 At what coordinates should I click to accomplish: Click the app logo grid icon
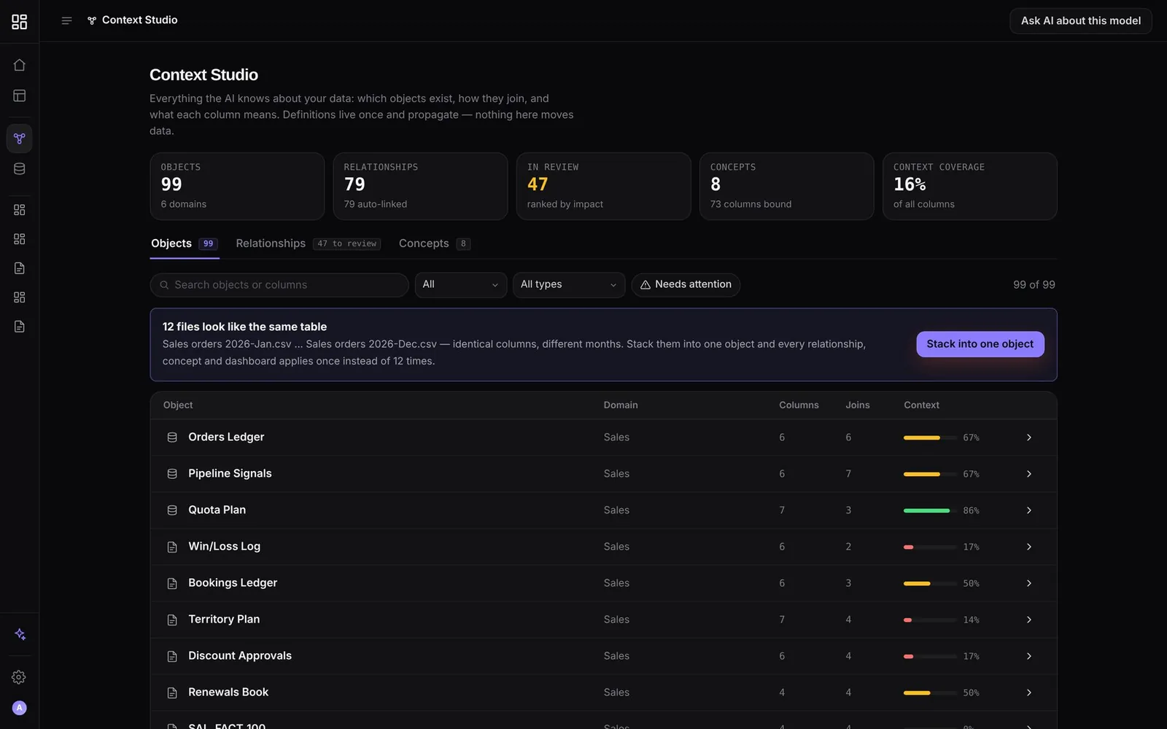(x=20, y=22)
